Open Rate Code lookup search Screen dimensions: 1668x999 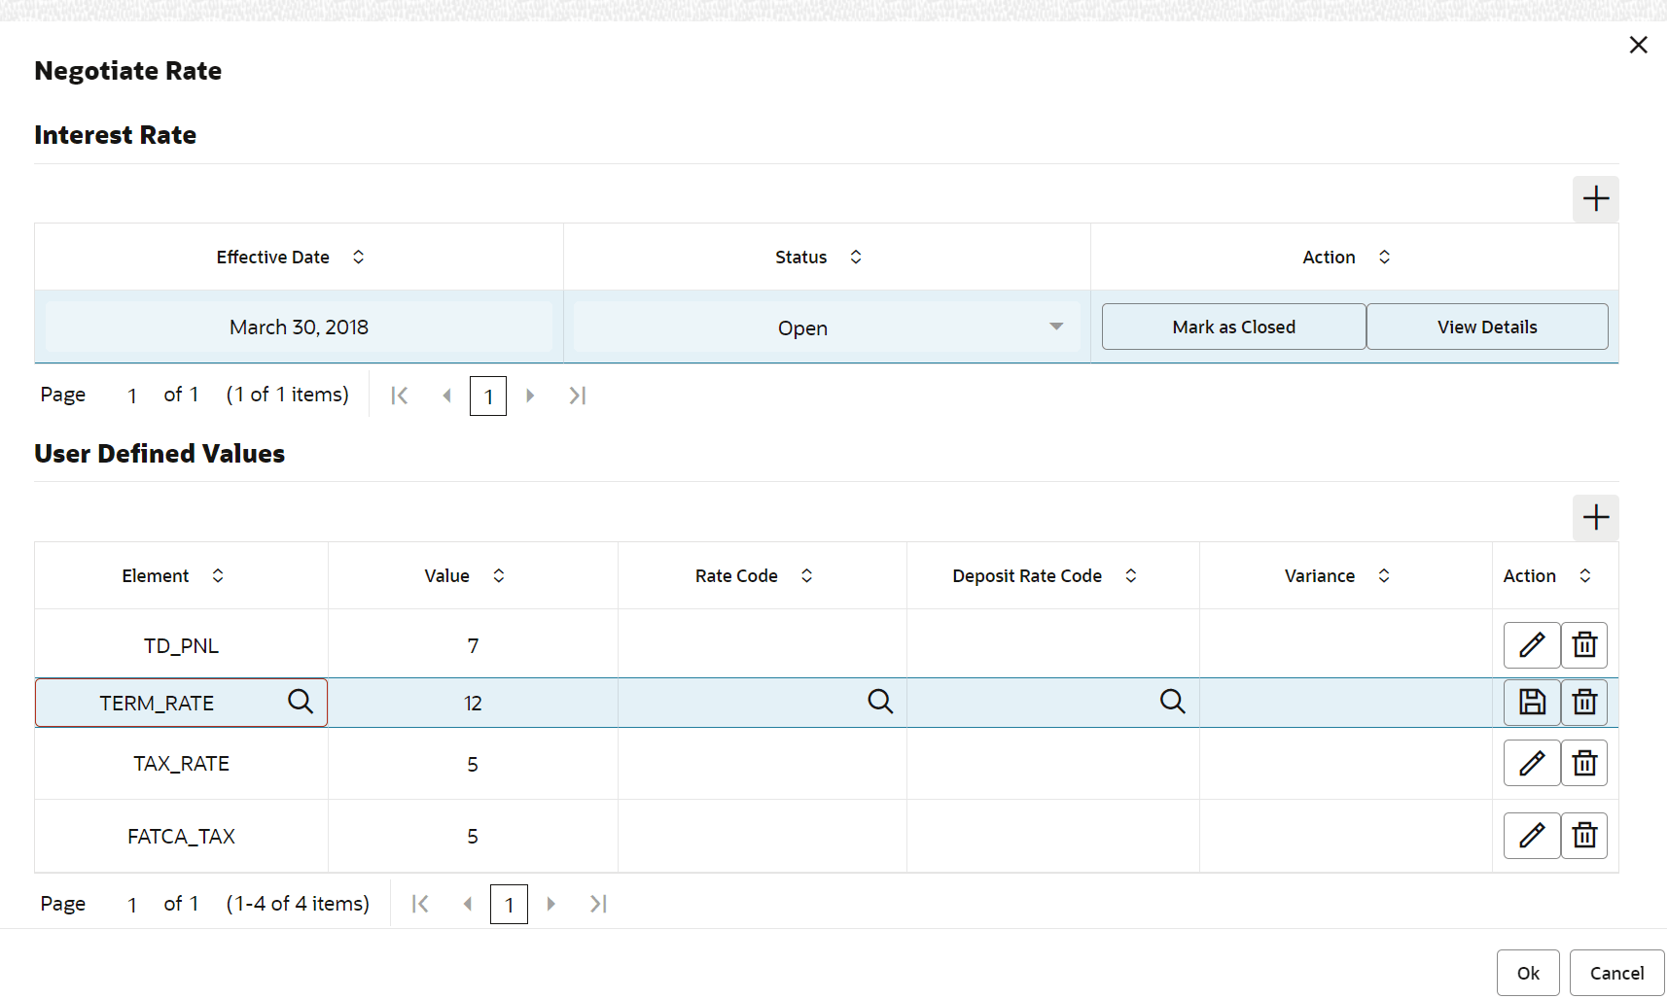[x=880, y=702]
